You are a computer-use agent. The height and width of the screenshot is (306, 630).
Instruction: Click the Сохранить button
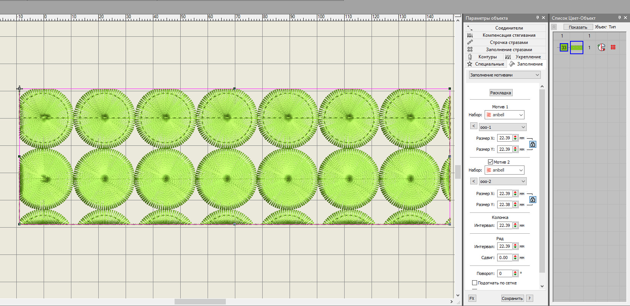pos(512,298)
